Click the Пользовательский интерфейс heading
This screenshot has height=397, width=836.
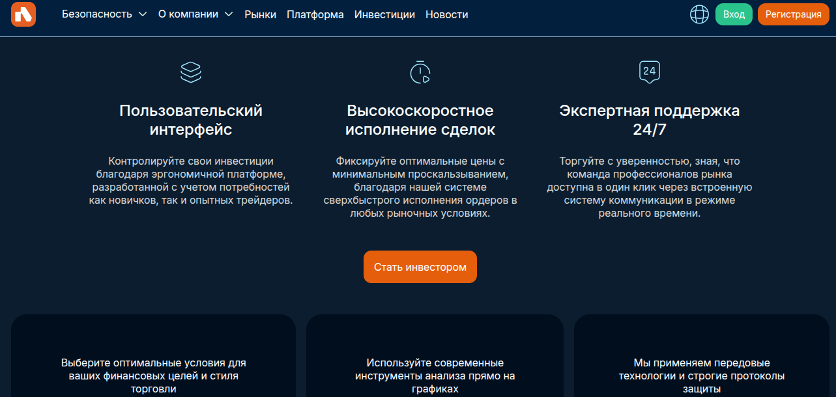coord(191,120)
